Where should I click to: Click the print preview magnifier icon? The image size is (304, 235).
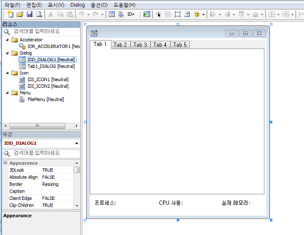(x=39, y=14)
